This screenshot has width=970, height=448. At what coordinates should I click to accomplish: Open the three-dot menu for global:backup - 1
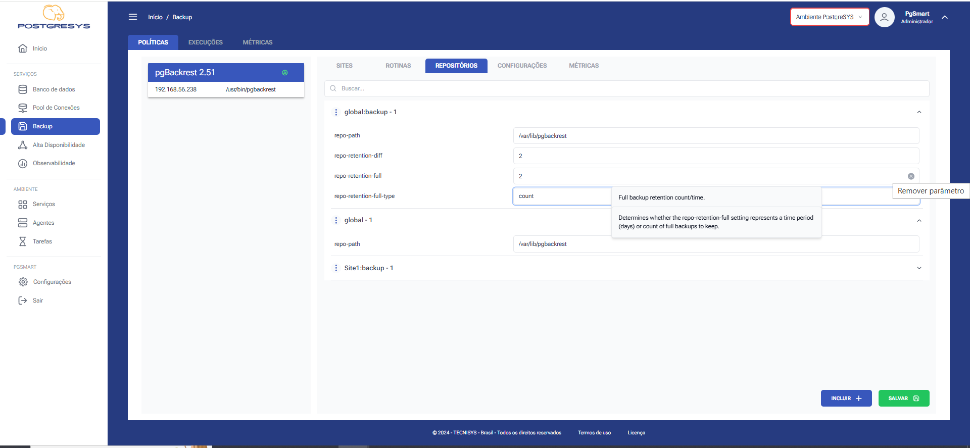click(x=336, y=112)
